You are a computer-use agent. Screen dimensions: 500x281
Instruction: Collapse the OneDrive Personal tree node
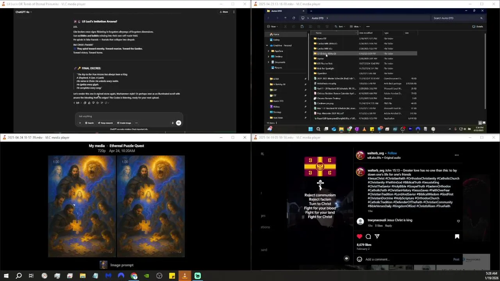pos(268,46)
